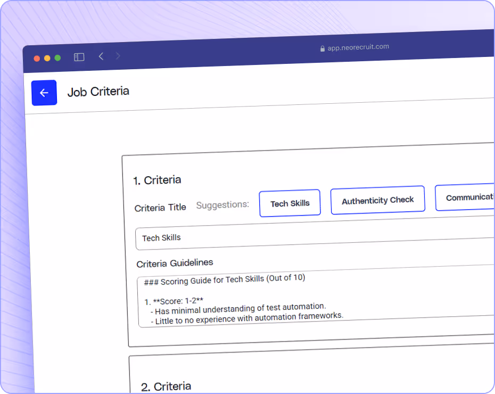Click the green maximize window dot
Image resolution: width=495 pixels, height=394 pixels.
(57, 58)
